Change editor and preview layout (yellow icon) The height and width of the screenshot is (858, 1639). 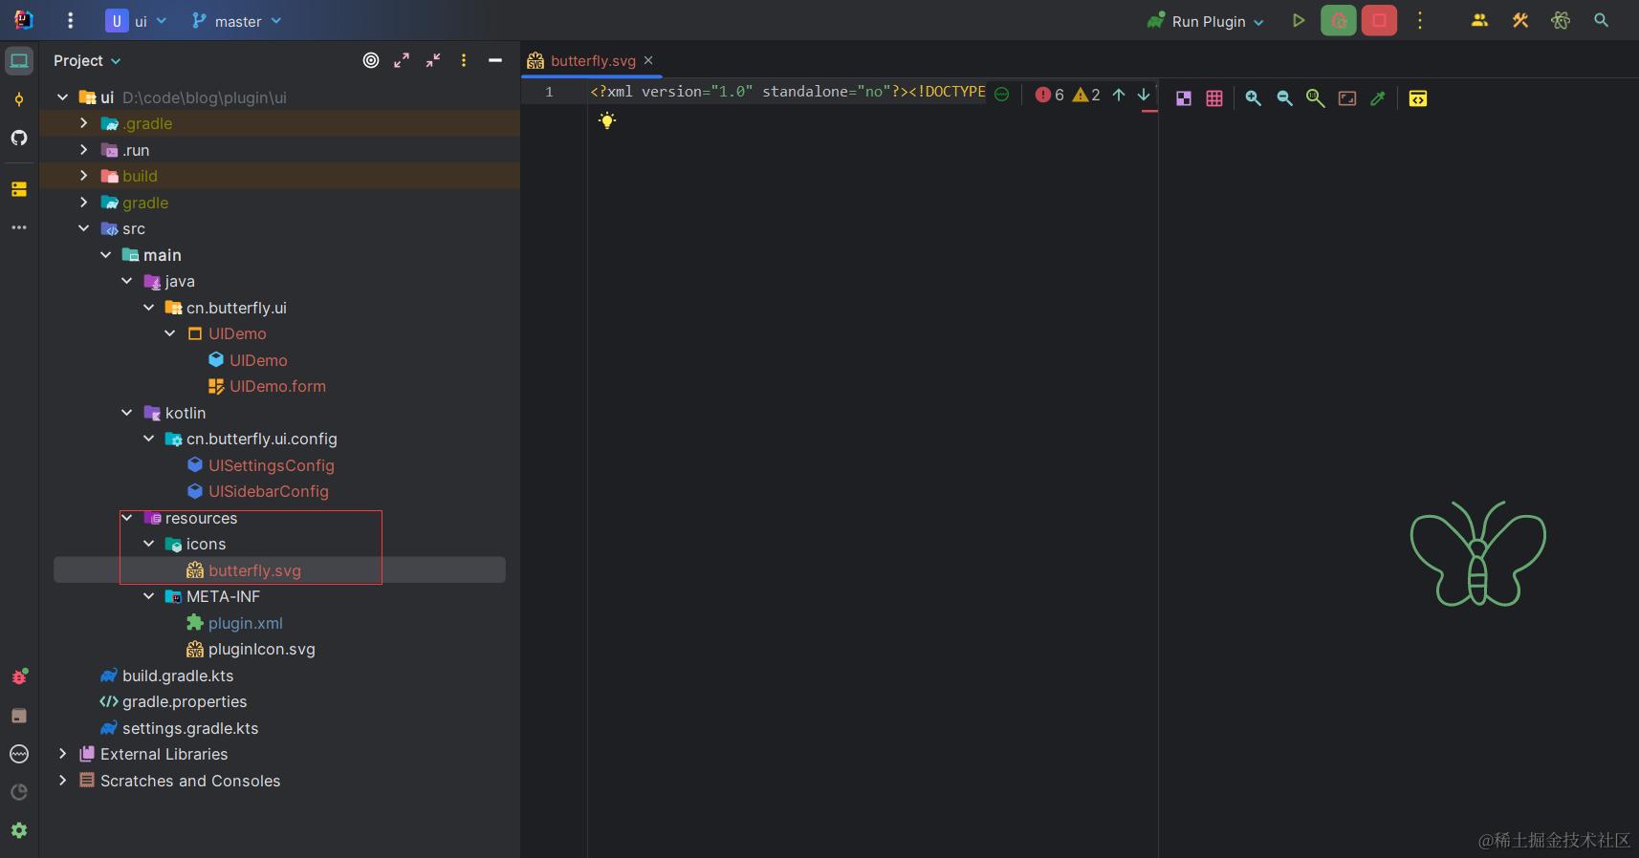1418,97
